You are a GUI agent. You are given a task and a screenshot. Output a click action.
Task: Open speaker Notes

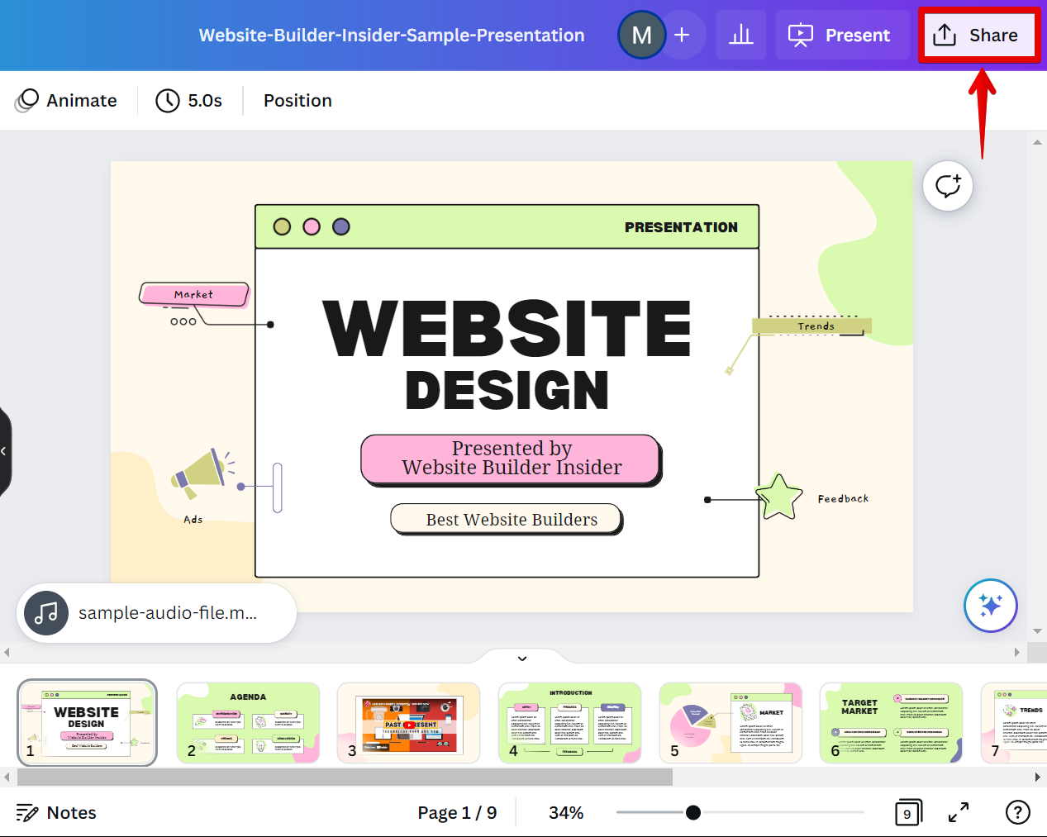[56, 812]
